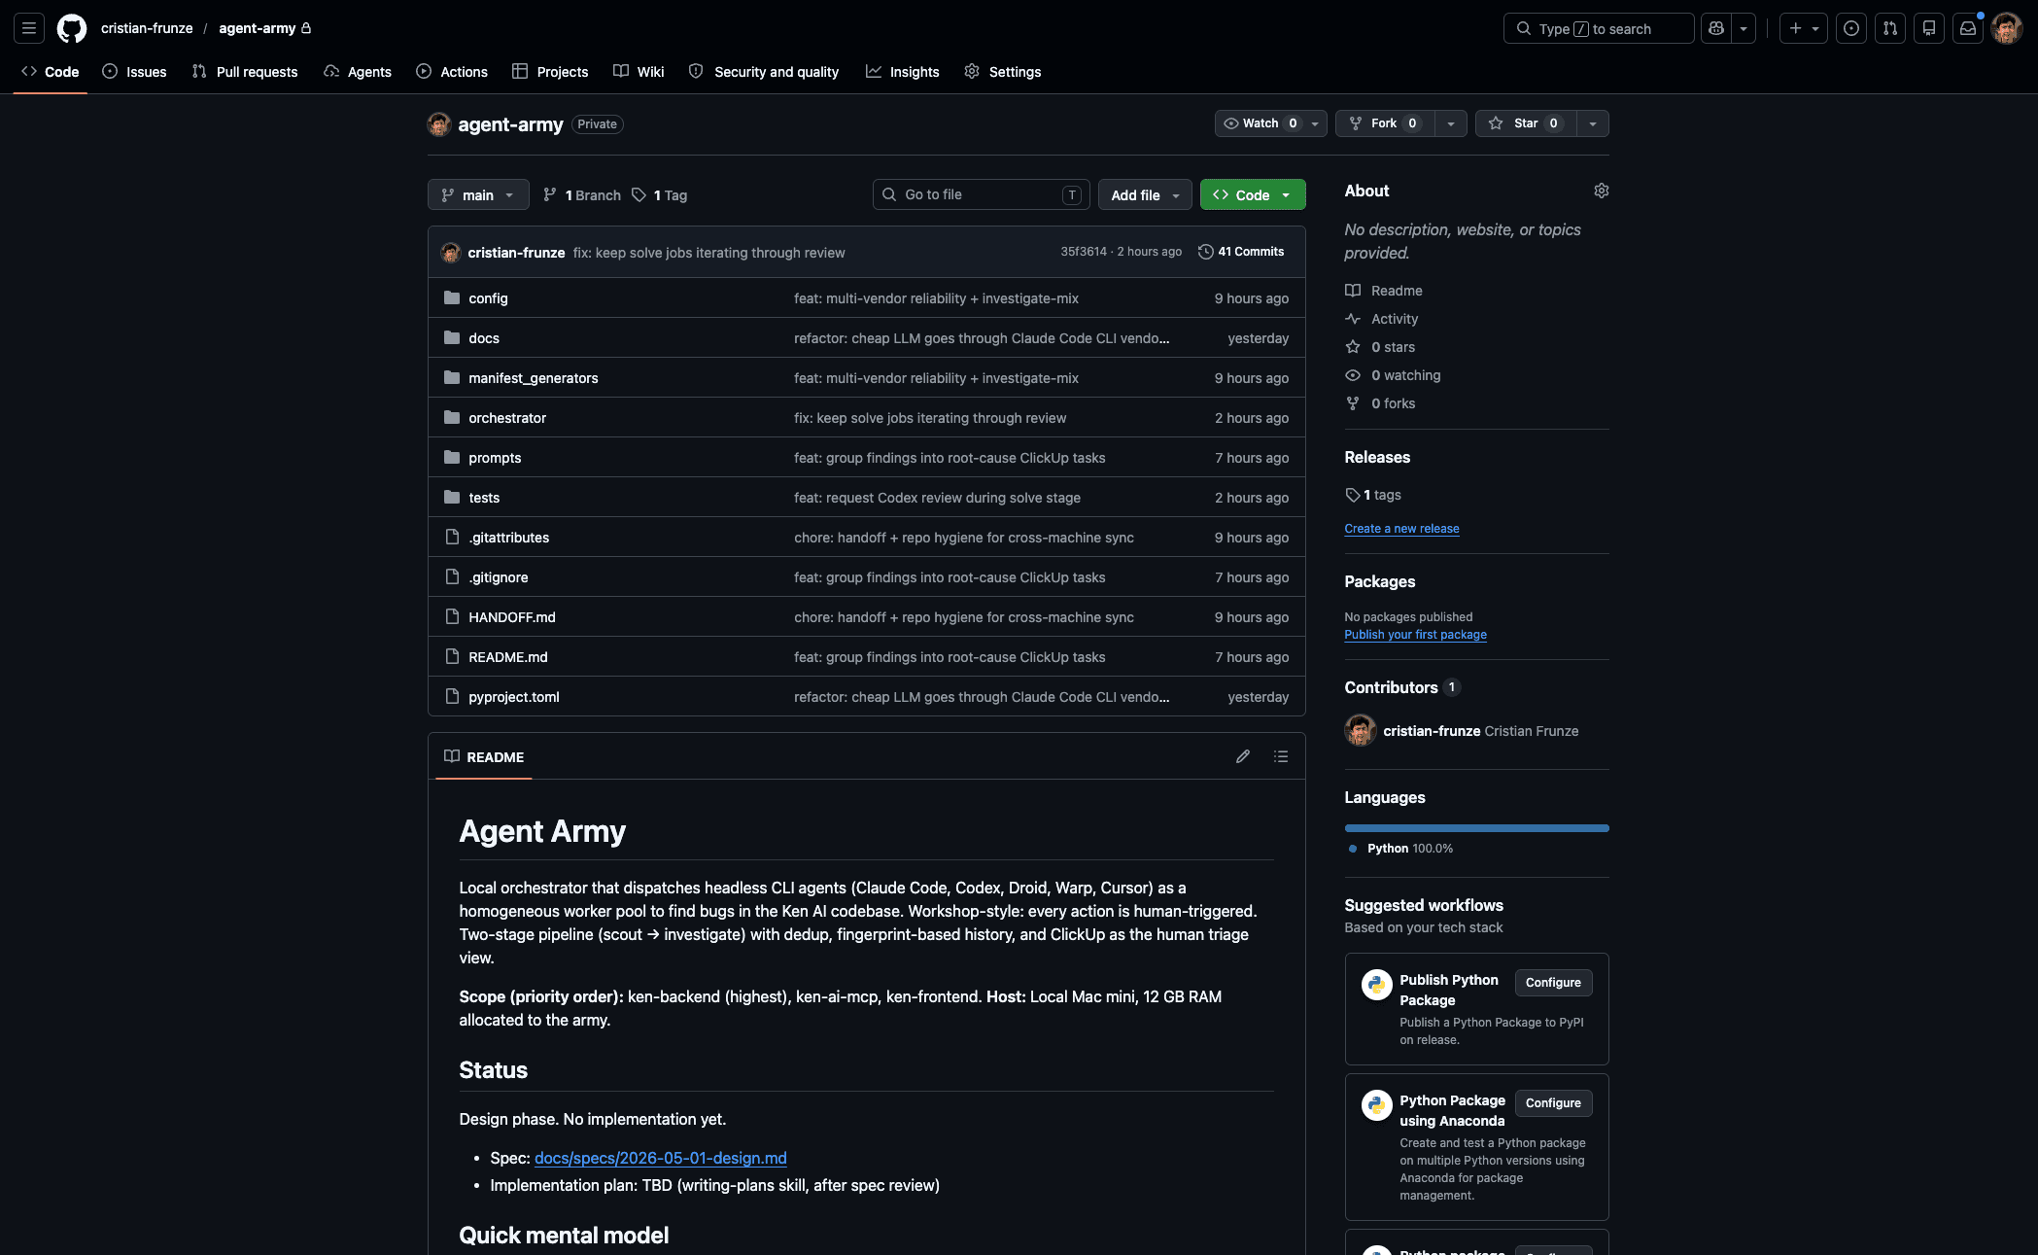
Task: Expand the Star lists arrow
Action: pyautogui.click(x=1592, y=123)
